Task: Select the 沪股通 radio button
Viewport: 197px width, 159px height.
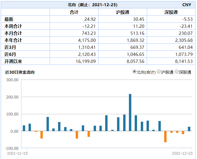Action: tap(159, 72)
